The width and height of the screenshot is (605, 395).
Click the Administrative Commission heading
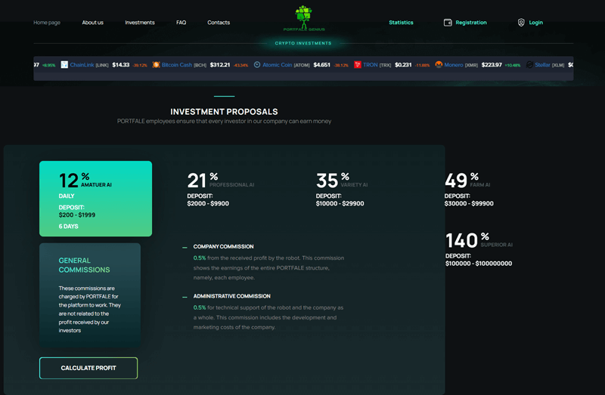click(x=232, y=296)
